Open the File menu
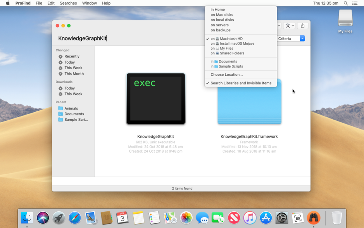The width and height of the screenshot is (364, 228). coord(39,3)
